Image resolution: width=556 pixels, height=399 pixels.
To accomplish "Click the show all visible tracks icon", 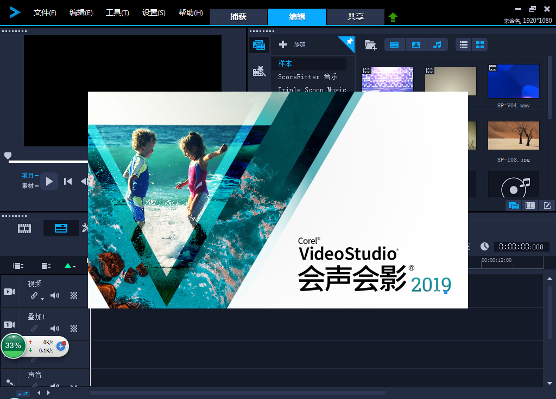I will pyautogui.click(x=18, y=266).
